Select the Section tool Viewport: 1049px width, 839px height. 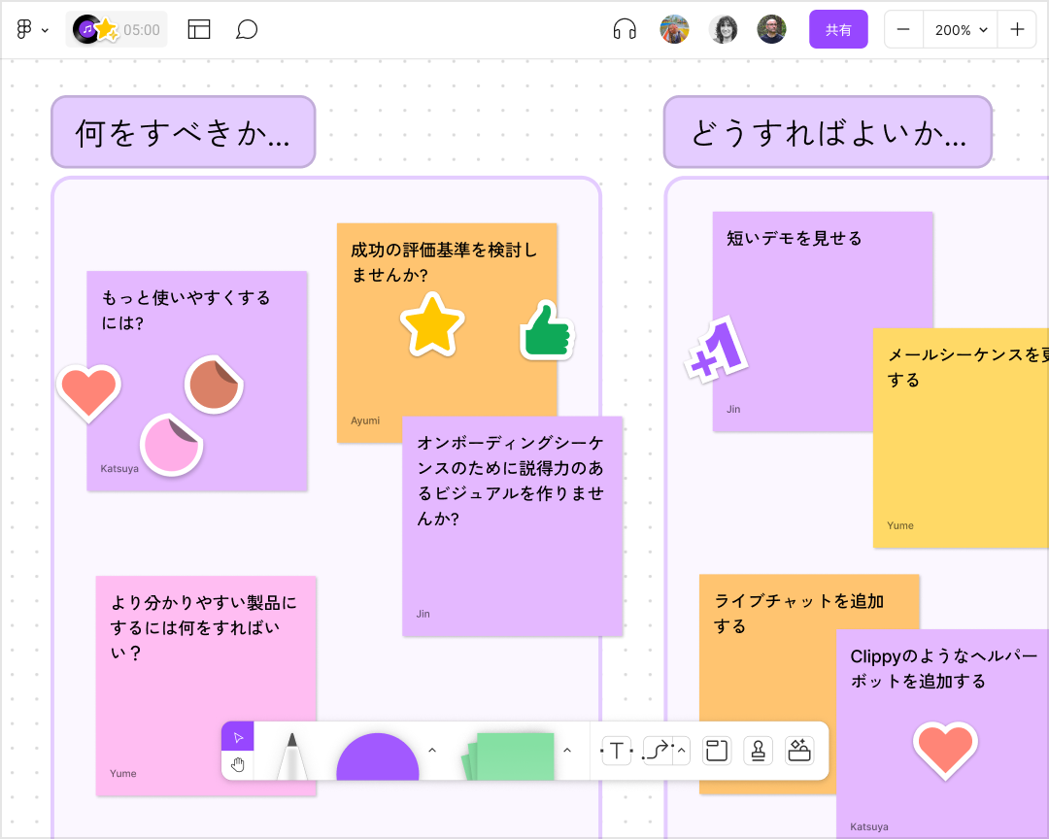pyautogui.click(x=716, y=750)
